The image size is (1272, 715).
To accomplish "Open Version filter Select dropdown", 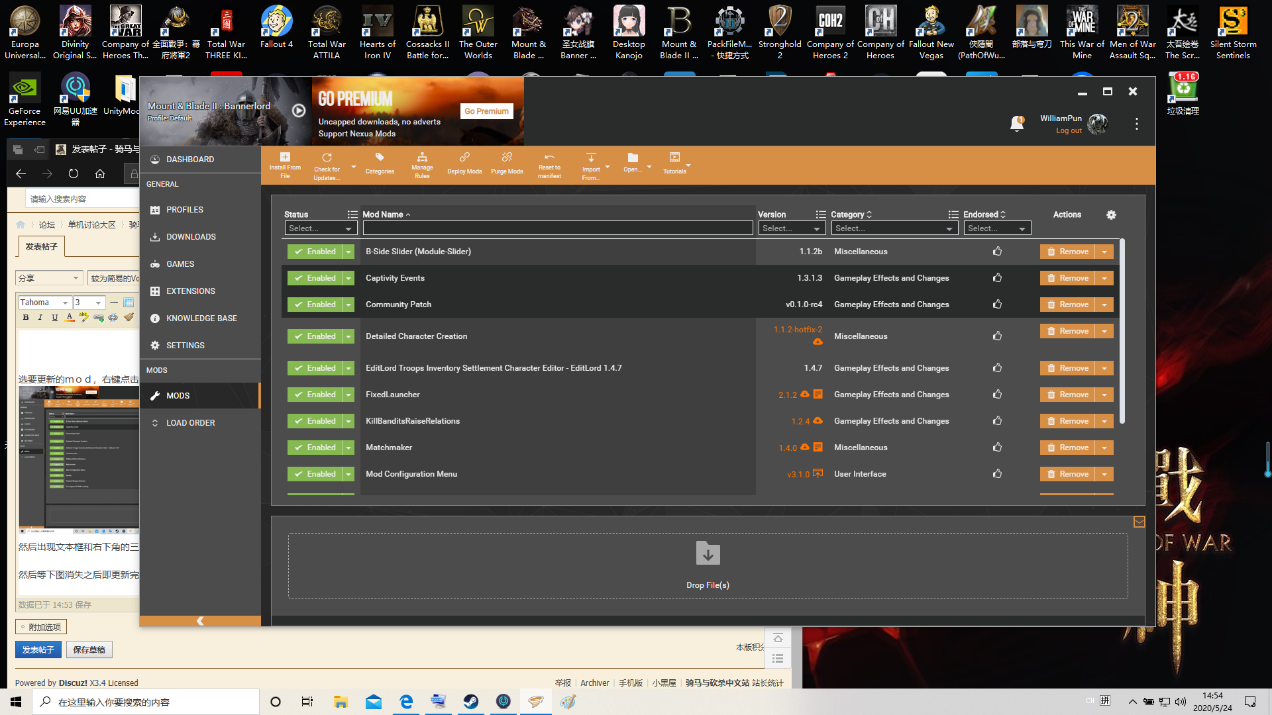I will click(x=792, y=228).
